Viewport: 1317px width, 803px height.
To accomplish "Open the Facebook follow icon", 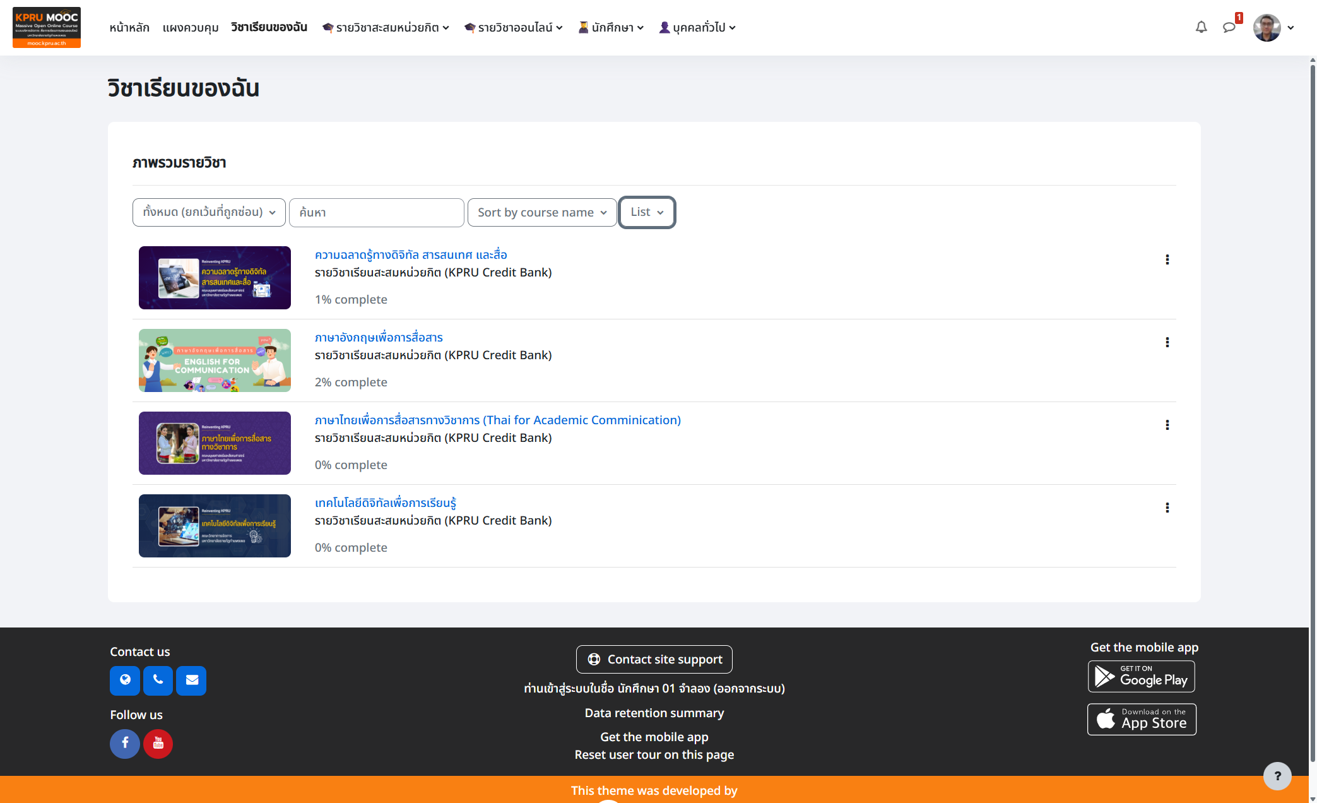I will 125,744.
